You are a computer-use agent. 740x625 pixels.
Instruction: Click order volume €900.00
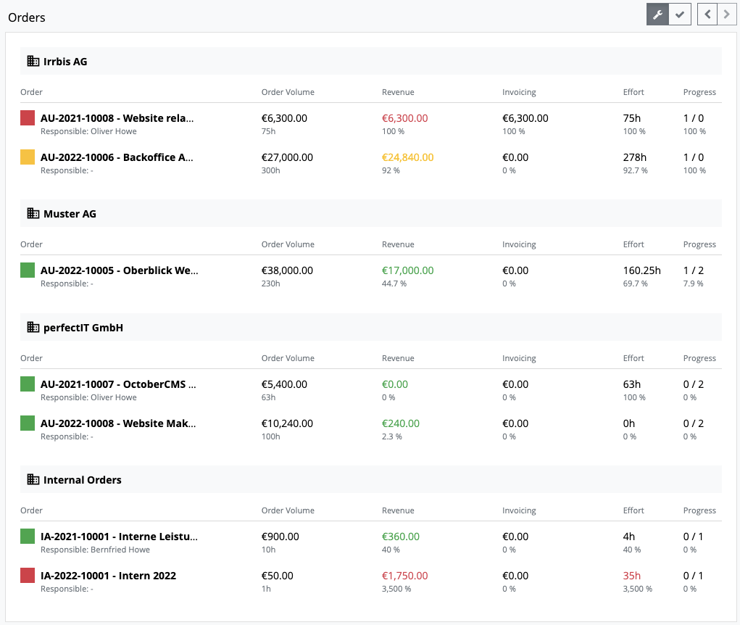pyautogui.click(x=280, y=537)
